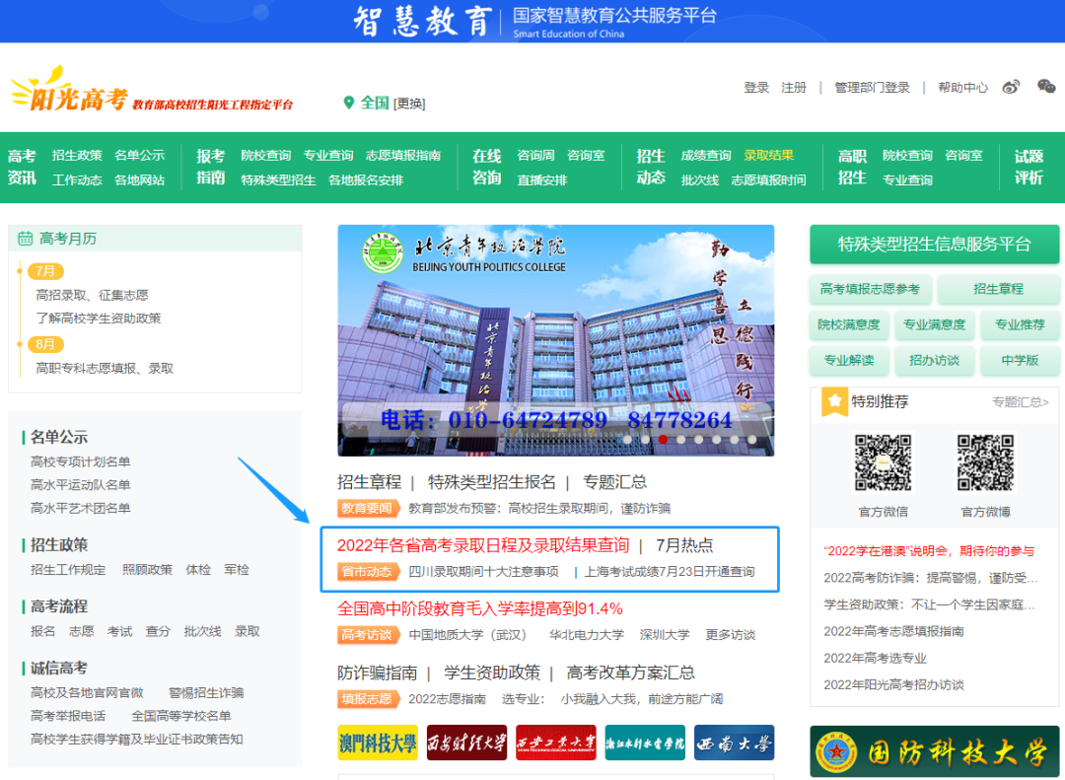Select the 8月 calendar marker
Screen dimensions: 1065x780
tap(45, 344)
